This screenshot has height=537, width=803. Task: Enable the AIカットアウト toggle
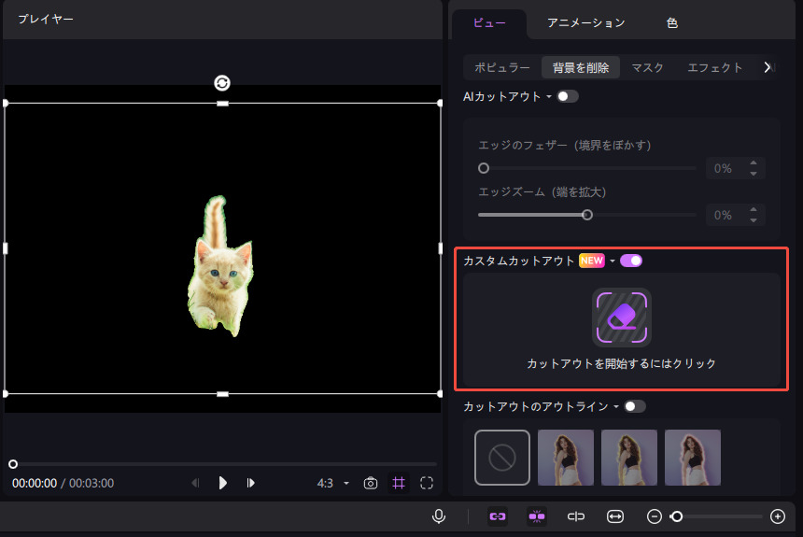pos(567,96)
